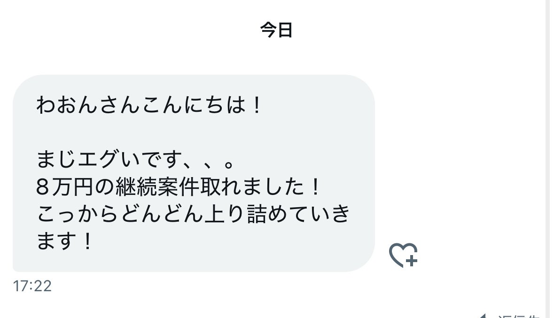Image resolution: width=554 pixels, height=318 pixels.
Task: Add a heart reaction to the message
Action: click(x=403, y=255)
